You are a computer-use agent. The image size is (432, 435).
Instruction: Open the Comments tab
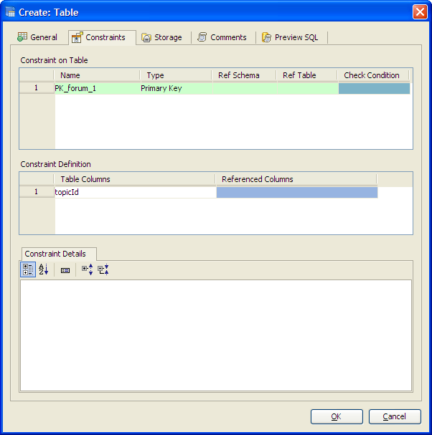click(x=222, y=37)
